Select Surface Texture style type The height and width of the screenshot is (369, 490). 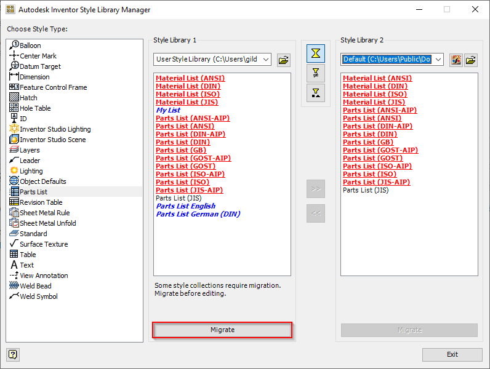39,244
